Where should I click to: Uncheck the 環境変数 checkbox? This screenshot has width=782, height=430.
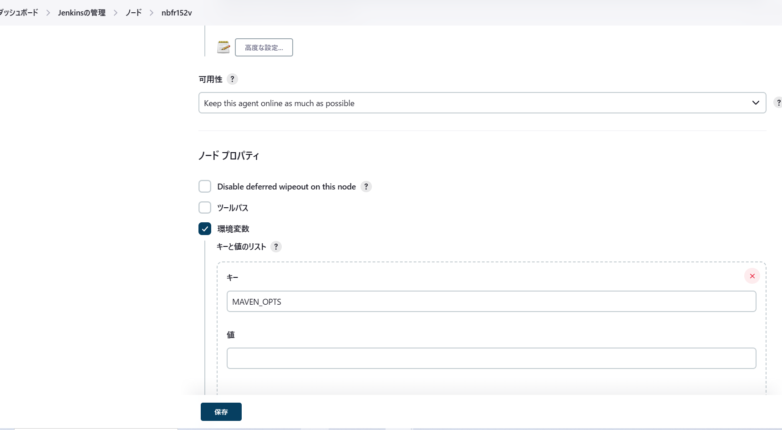(x=205, y=229)
